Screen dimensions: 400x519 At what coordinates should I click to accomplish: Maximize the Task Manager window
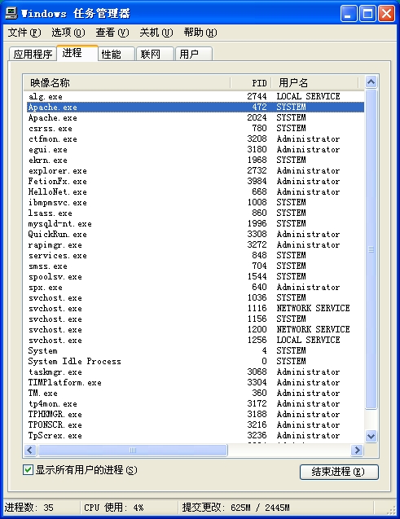(x=367, y=14)
